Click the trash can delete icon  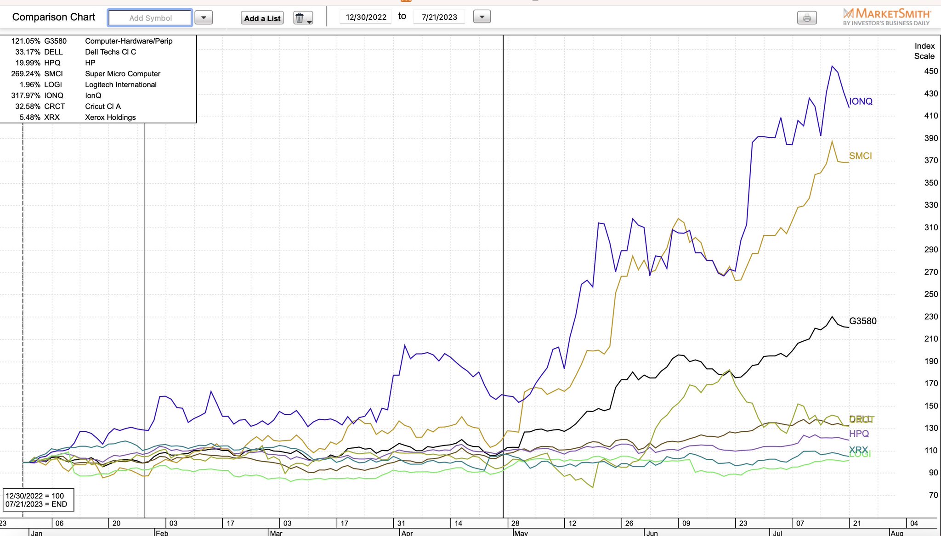[x=300, y=18]
